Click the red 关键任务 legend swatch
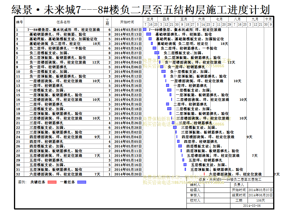The width and height of the screenshot is (288, 213). click(52, 182)
